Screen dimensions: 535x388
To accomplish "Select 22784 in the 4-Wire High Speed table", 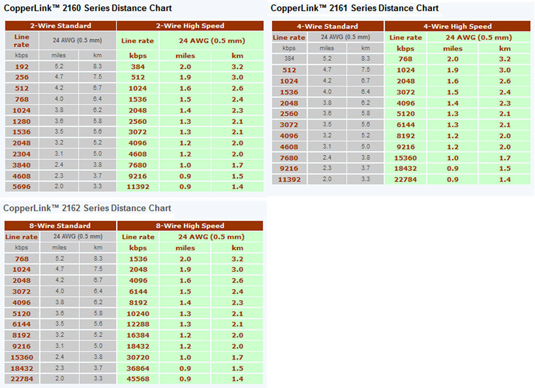I will [x=406, y=180].
